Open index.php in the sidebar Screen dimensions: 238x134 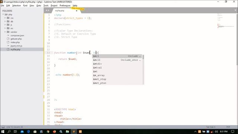tap(15, 42)
